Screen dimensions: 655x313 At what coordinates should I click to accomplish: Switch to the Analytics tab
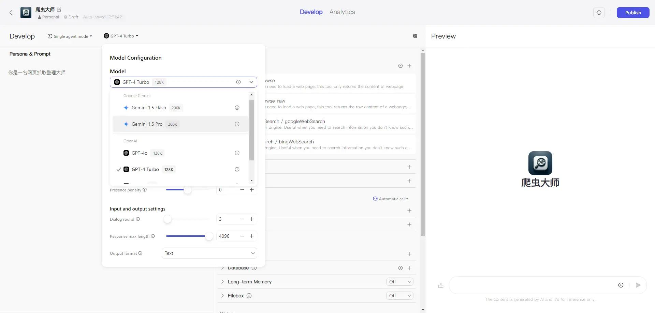coord(342,12)
